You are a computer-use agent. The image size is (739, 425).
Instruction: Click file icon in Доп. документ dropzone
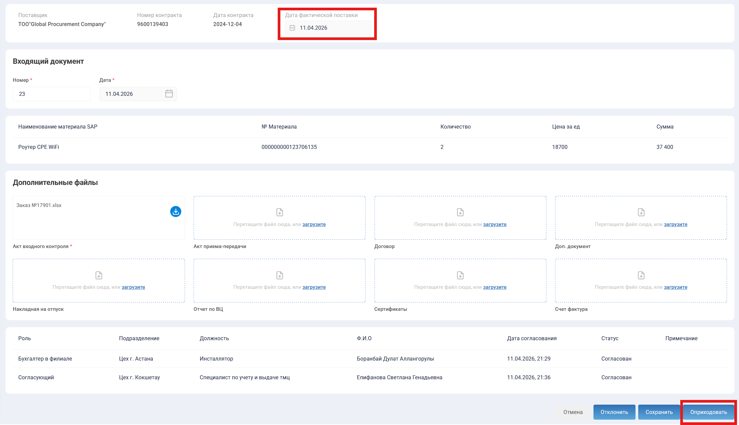[641, 212]
